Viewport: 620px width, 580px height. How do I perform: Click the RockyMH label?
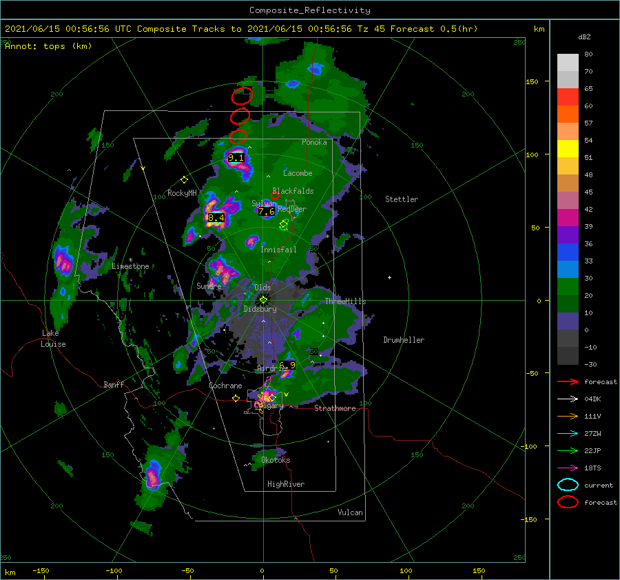182,193
